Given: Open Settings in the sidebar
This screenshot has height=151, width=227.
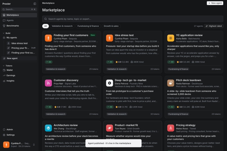Looking at the screenshot, I should pos(19,135).
